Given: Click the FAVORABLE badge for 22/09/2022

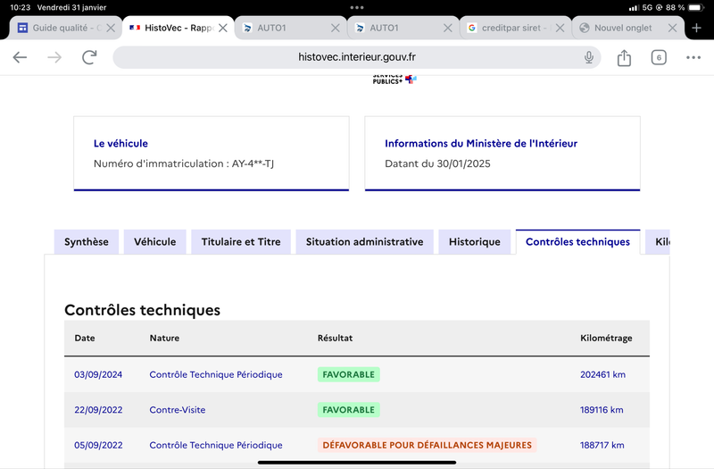Looking at the screenshot, I should (x=348, y=410).
